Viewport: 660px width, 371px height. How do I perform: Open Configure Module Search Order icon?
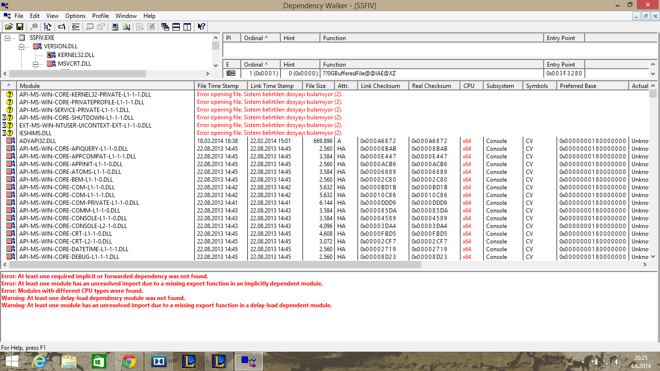[x=126, y=27]
